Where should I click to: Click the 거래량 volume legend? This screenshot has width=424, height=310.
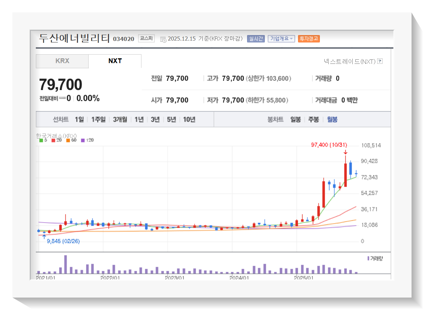coord(375,259)
